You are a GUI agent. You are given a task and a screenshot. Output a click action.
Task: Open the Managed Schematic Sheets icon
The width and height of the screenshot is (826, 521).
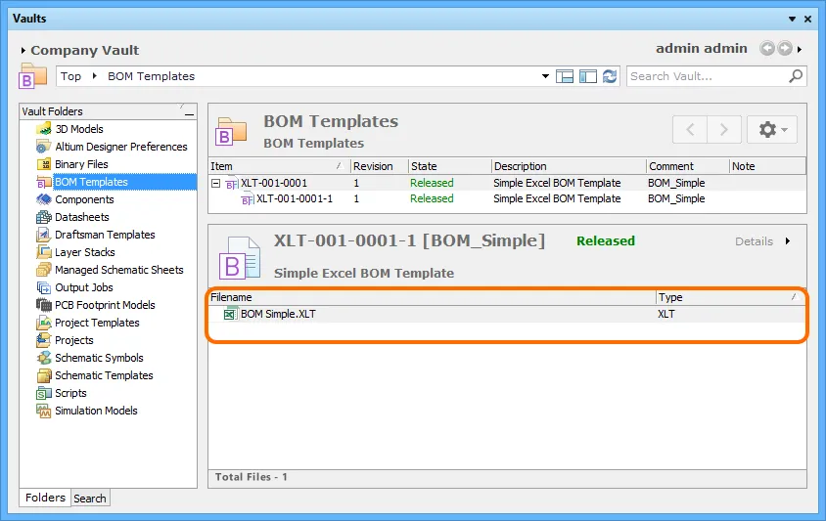point(44,270)
